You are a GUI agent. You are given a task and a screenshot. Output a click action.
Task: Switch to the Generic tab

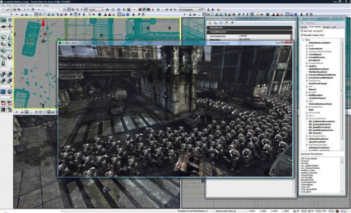(304, 27)
